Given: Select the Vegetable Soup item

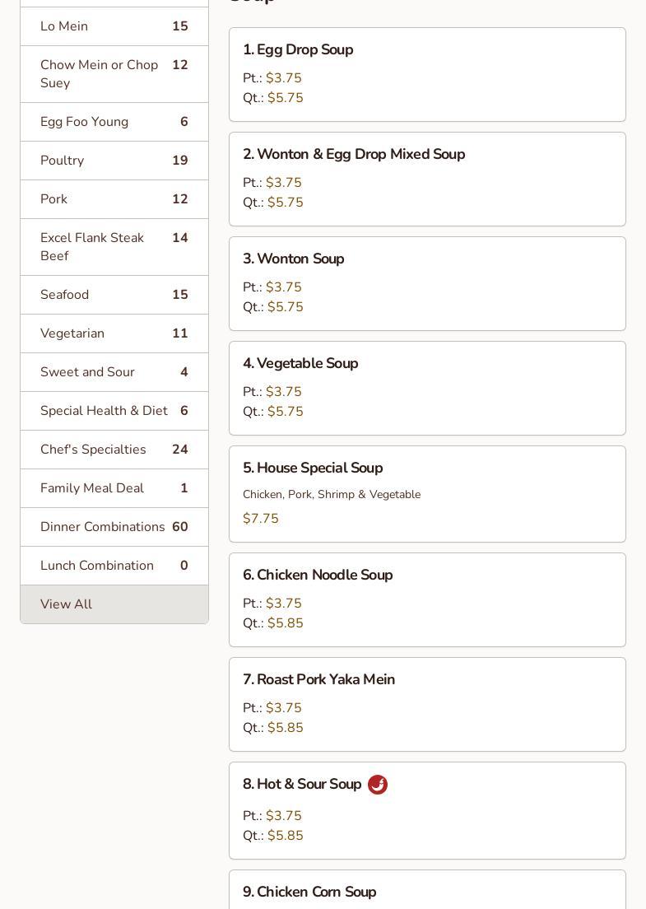Looking at the screenshot, I should coord(426,388).
